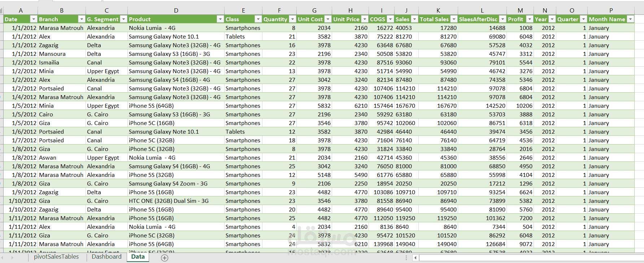Click the horizontal scrollbar left arrow
Viewport: 644px width, 263px height.
click(x=415, y=258)
